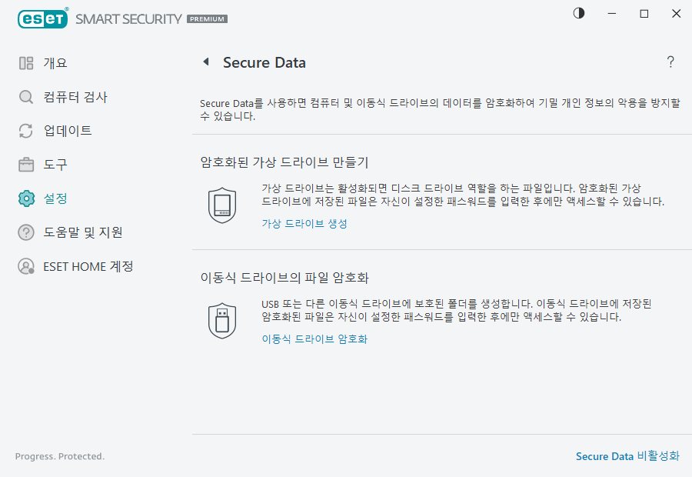Screen dimensions: 692x477
Task: Open help with the question mark icon
Action: coord(670,62)
